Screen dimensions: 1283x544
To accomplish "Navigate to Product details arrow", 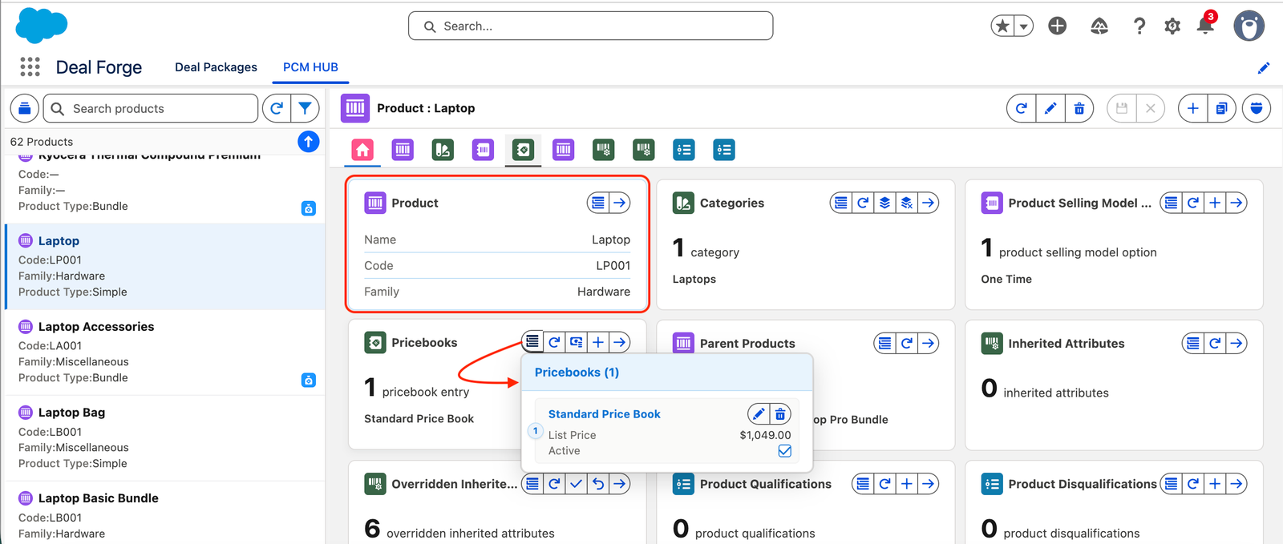I will tap(620, 203).
